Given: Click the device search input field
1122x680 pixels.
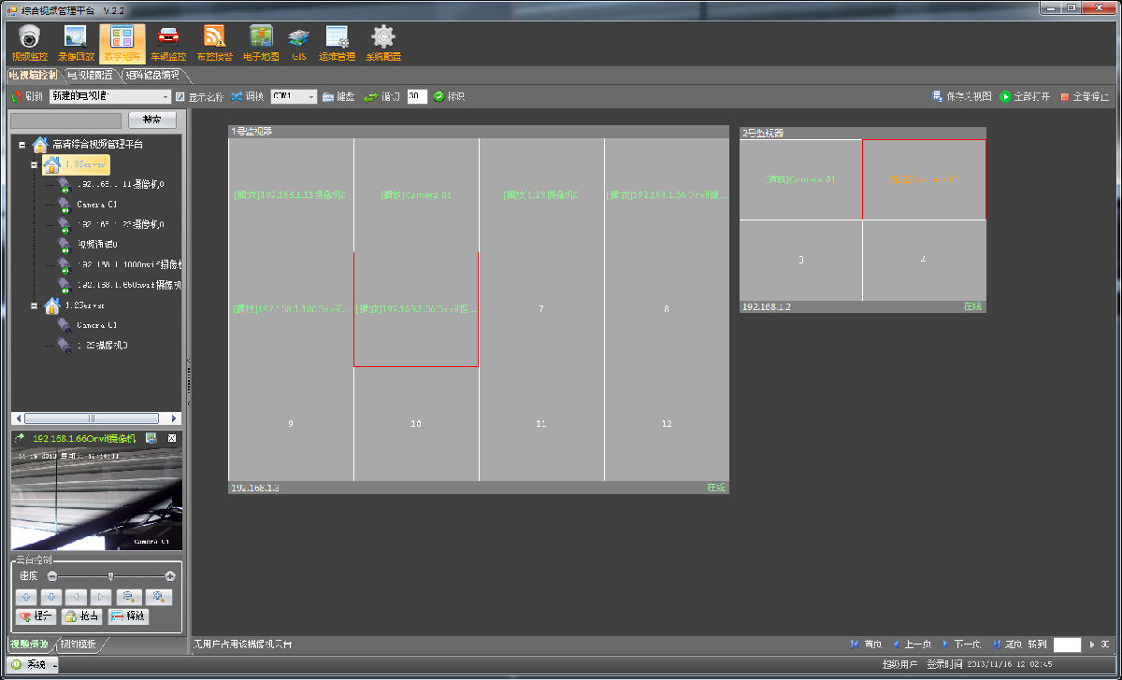Looking at the screenshot, I should tap(65, 120).
